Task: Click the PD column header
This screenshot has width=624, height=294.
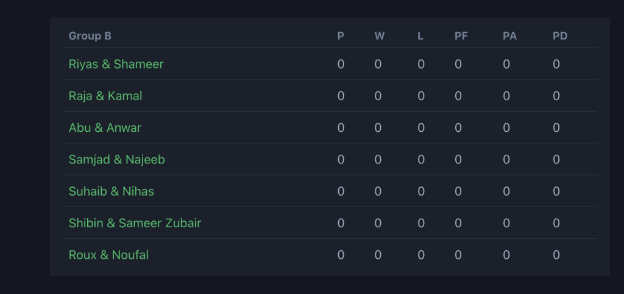Action: coord(559,36)
